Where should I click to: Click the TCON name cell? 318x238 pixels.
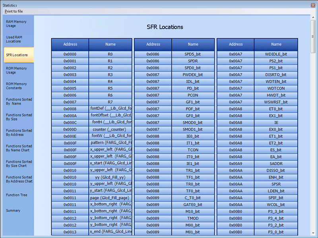[193, 150]
